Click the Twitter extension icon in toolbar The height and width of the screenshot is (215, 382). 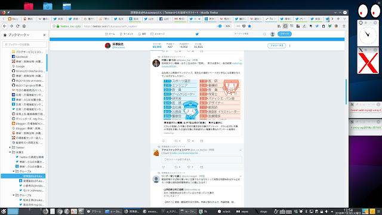[317, 26]
